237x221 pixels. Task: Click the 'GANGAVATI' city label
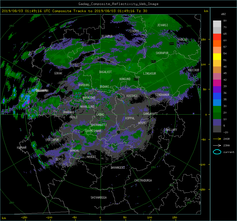pyautogui.click(x=150, y=114)
